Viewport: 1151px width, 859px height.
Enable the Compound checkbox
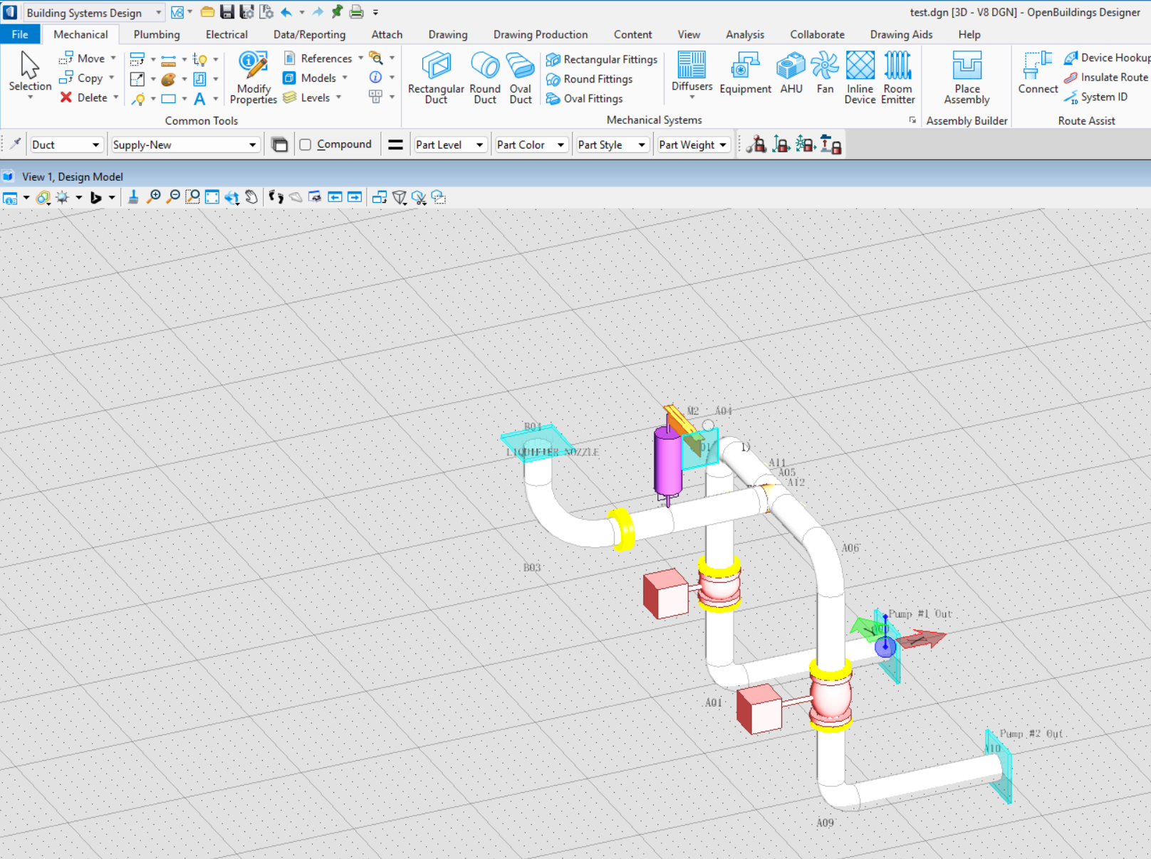[306, 144]
